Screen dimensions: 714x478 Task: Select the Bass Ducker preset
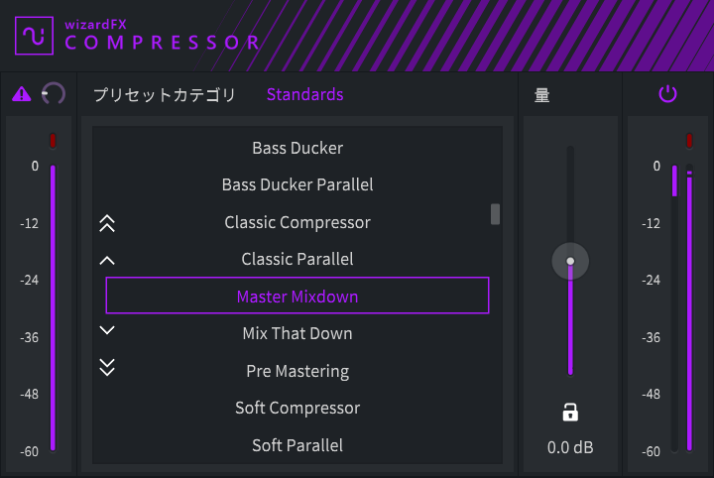click(x=297, y=148)
